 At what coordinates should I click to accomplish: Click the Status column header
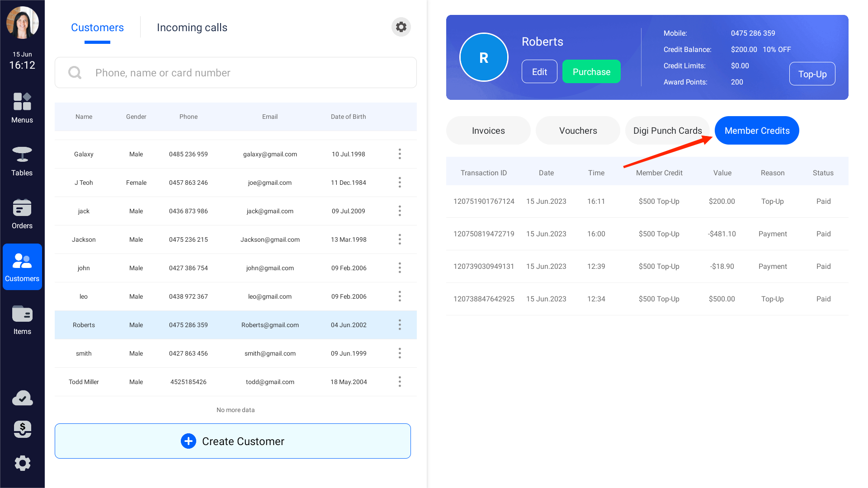point(823,173)
